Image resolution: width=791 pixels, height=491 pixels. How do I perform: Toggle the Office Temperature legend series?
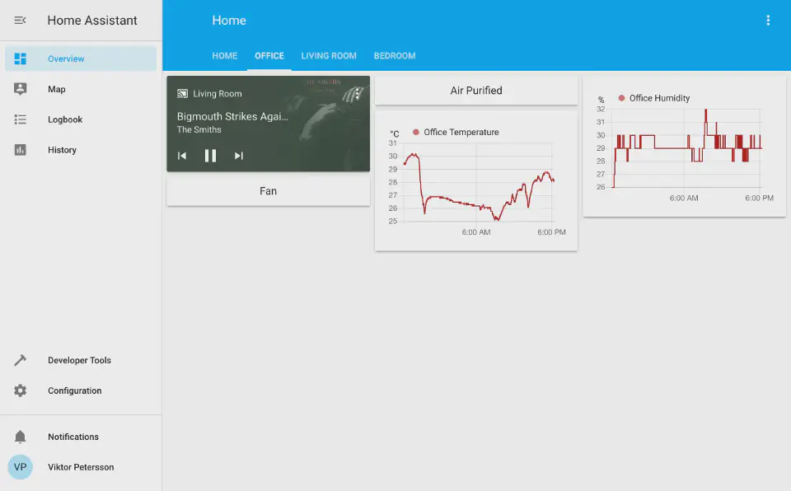point(460,133)
